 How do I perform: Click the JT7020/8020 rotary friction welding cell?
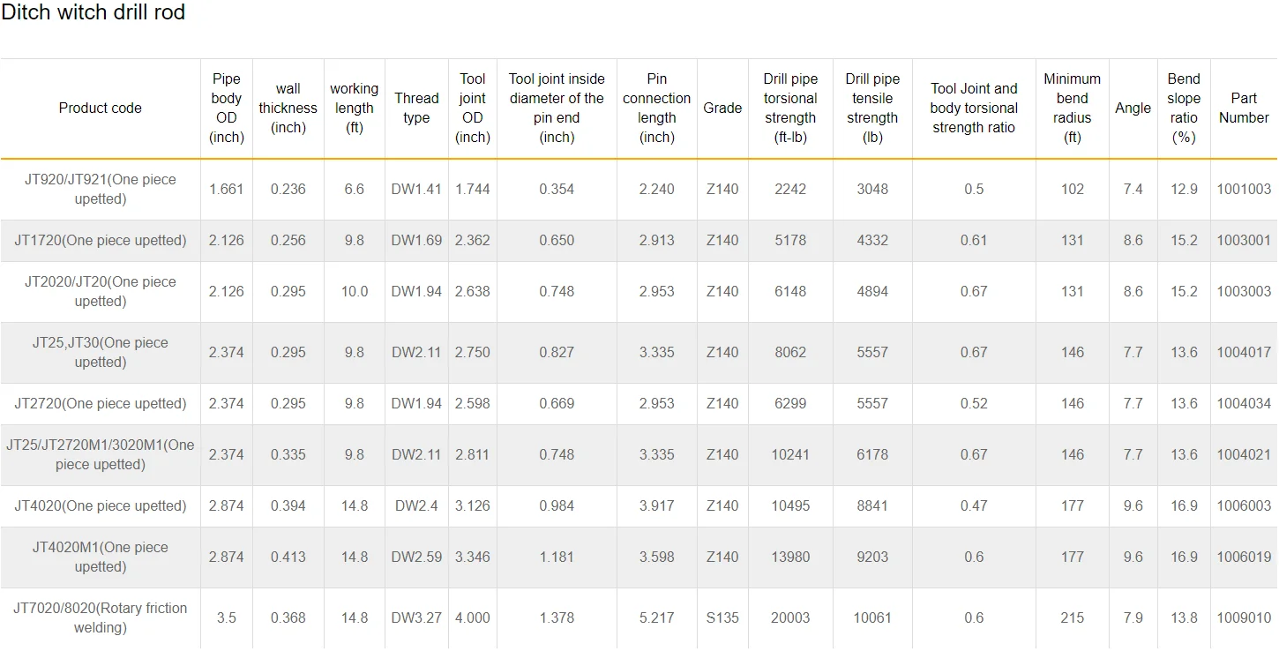101,617
